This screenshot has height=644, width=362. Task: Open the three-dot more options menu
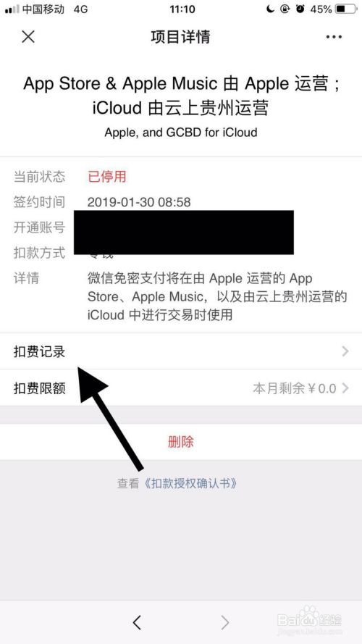click(x=334, y=37)
